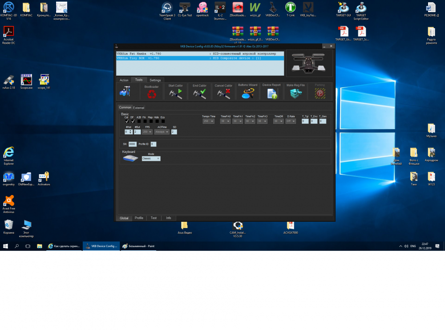Click the End Calibr caliper icon

click(x=199, y=94)
